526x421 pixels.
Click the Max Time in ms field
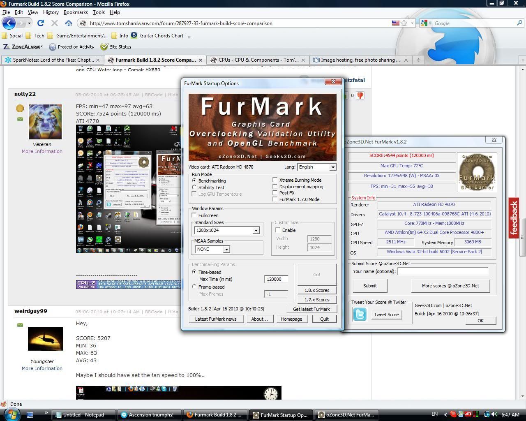click(276, 279)
